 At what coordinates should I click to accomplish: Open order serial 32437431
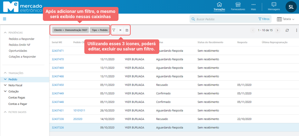[58, 110]
